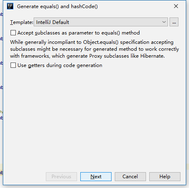189x188 pixels.
Task: Click the disabled Previous button
Action: 61,177
